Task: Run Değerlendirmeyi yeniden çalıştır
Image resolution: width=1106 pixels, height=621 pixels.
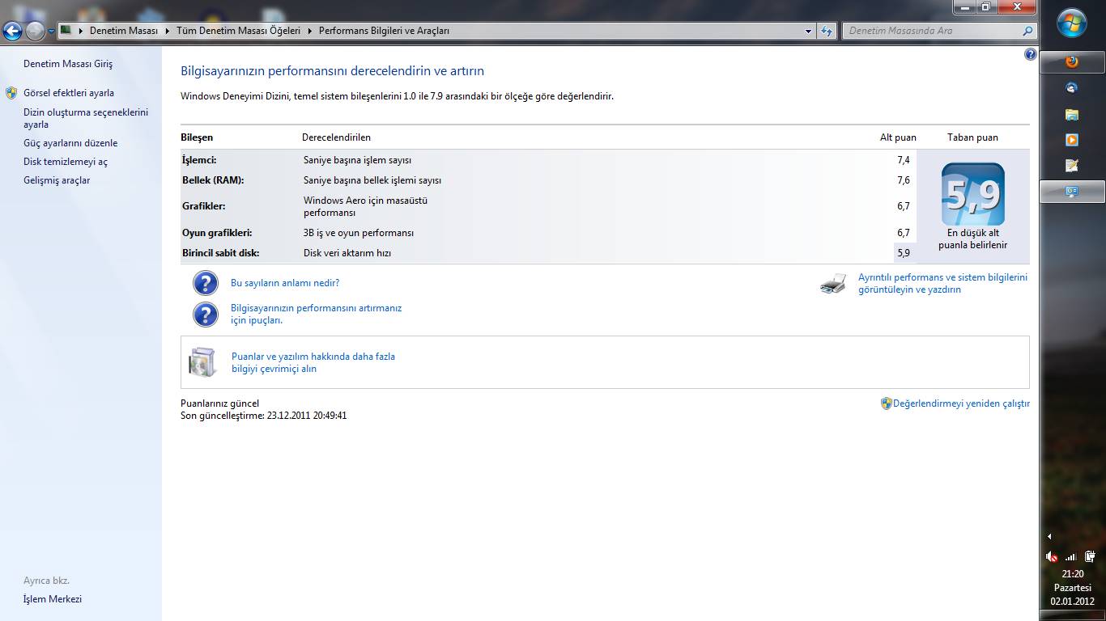Action: click(x=961, y=403)
